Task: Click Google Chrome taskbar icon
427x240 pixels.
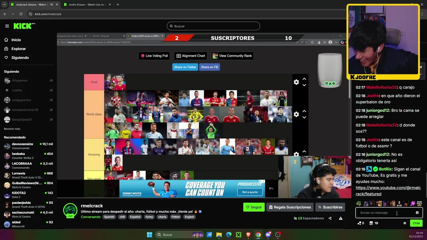Action: tap(258, 235)
